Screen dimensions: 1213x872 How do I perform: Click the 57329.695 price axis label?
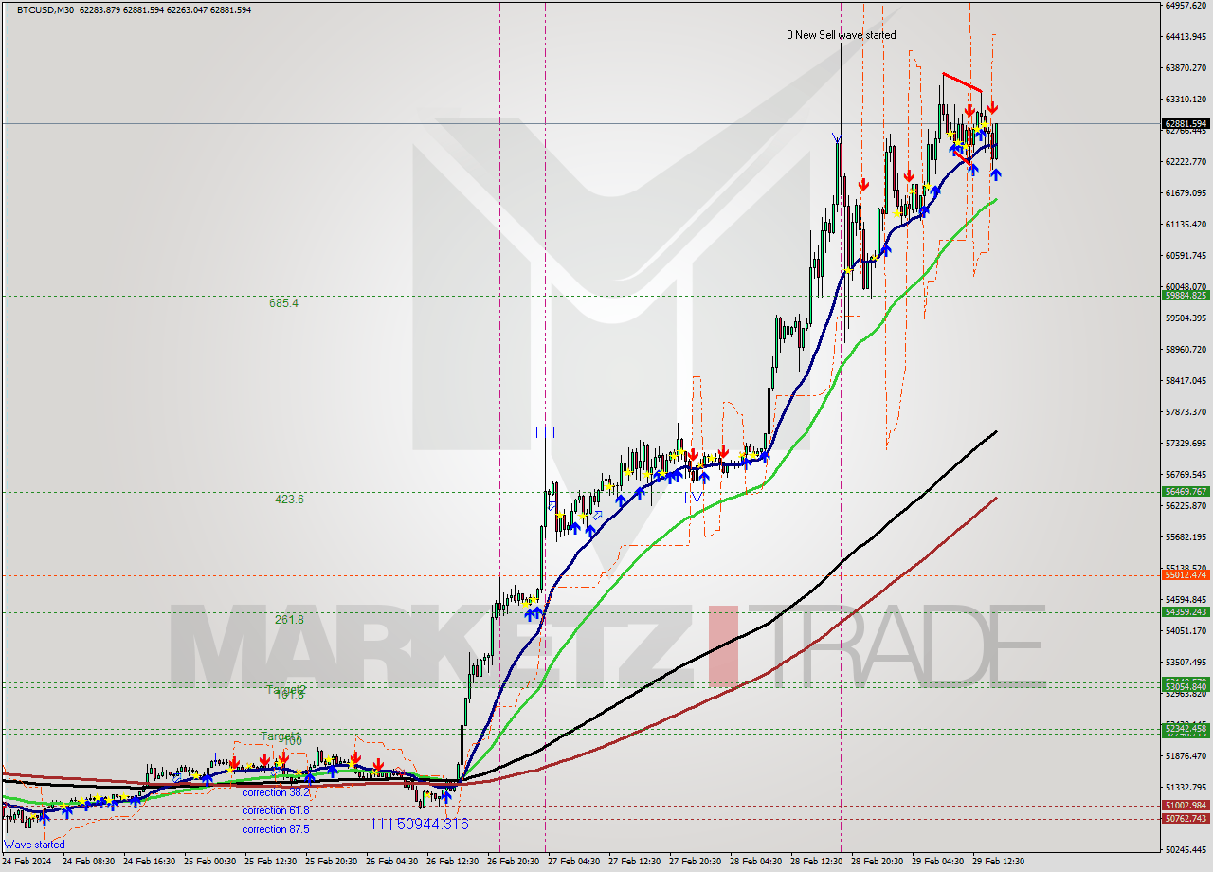pos(1186,444)
